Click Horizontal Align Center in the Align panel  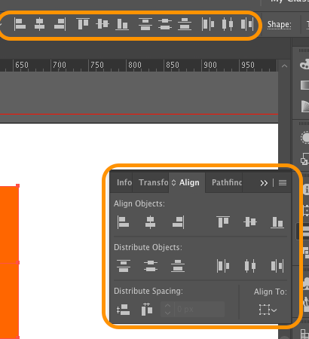pos(150,222)
